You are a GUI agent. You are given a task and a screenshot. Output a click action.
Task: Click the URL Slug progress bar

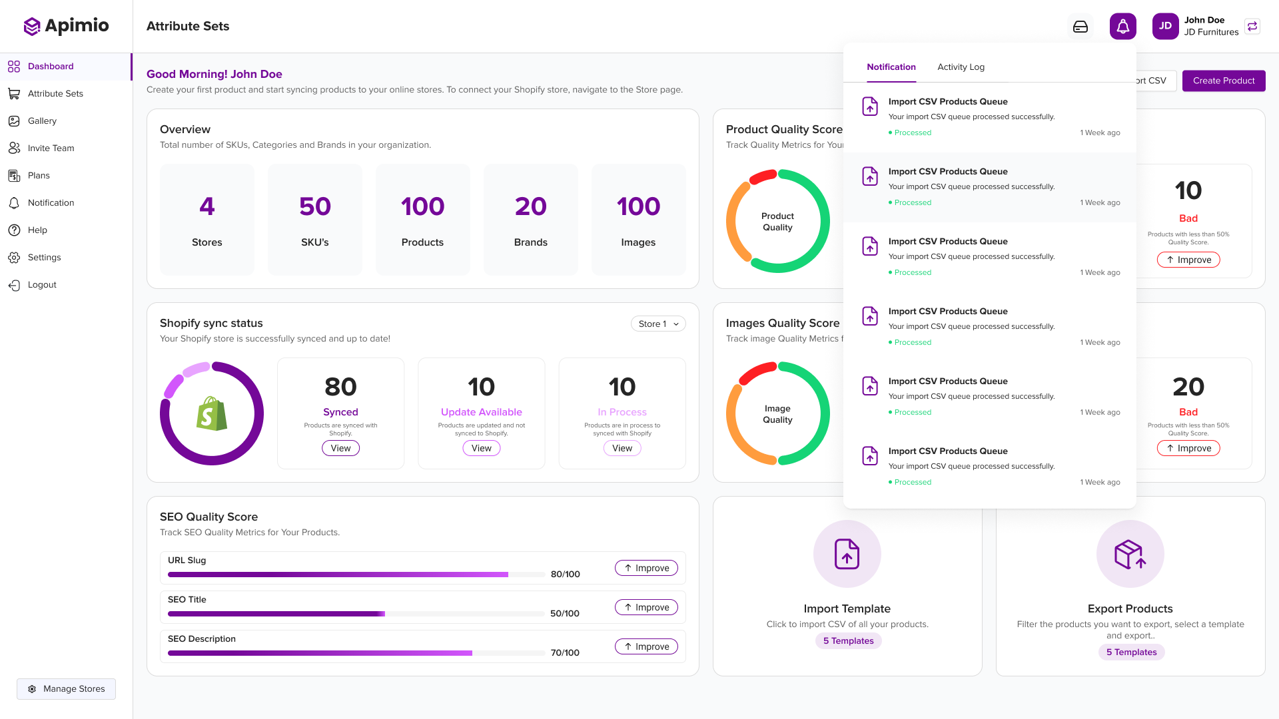pyautogui.click(x=356, y=575)
